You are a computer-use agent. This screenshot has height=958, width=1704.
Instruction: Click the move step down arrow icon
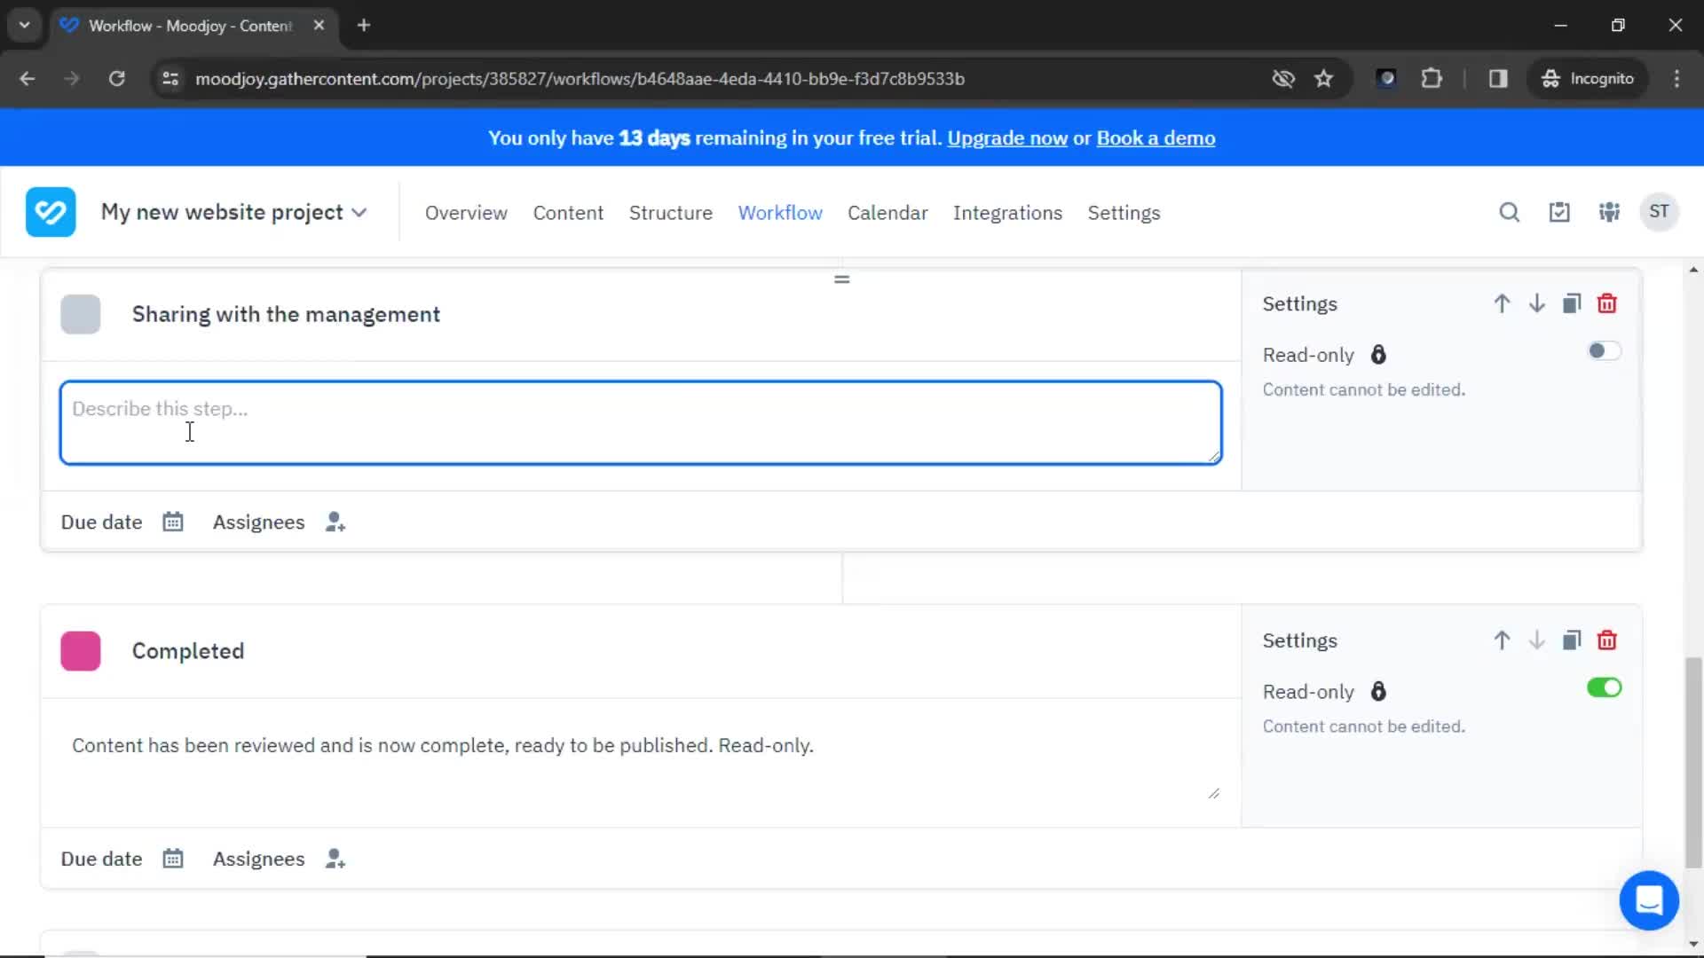(x=1536, y=304)
